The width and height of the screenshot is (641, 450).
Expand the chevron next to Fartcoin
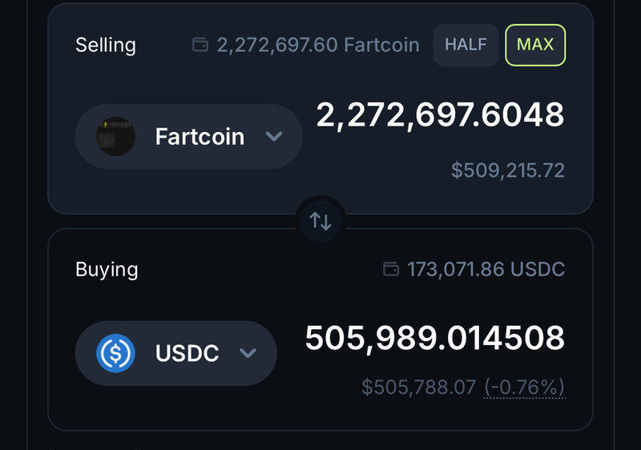274,136
